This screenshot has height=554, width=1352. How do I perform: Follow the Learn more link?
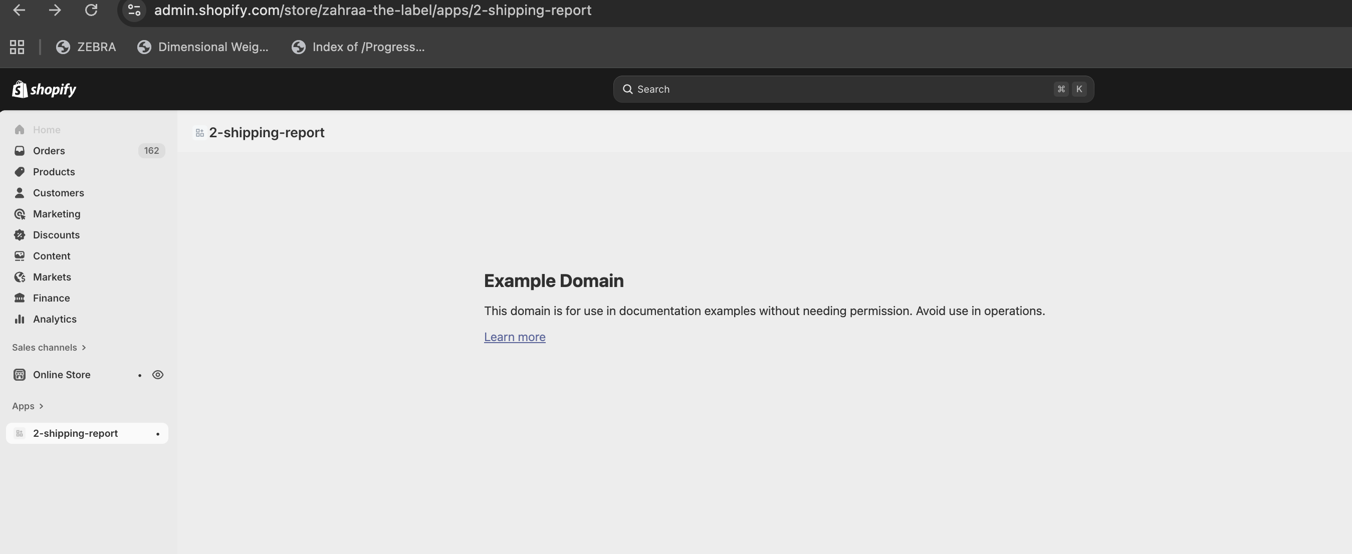click(x=514, y=337)
